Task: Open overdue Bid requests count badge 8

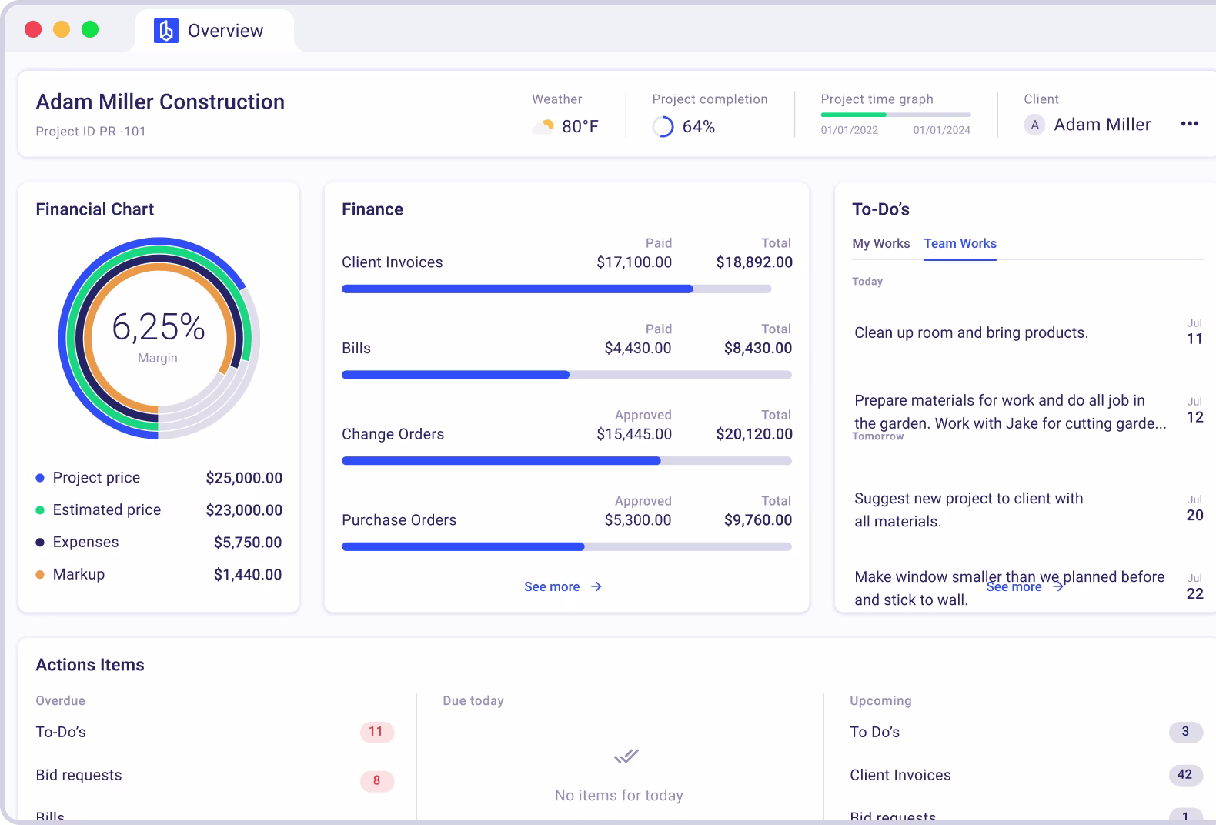Action: (x=376, y=780)
